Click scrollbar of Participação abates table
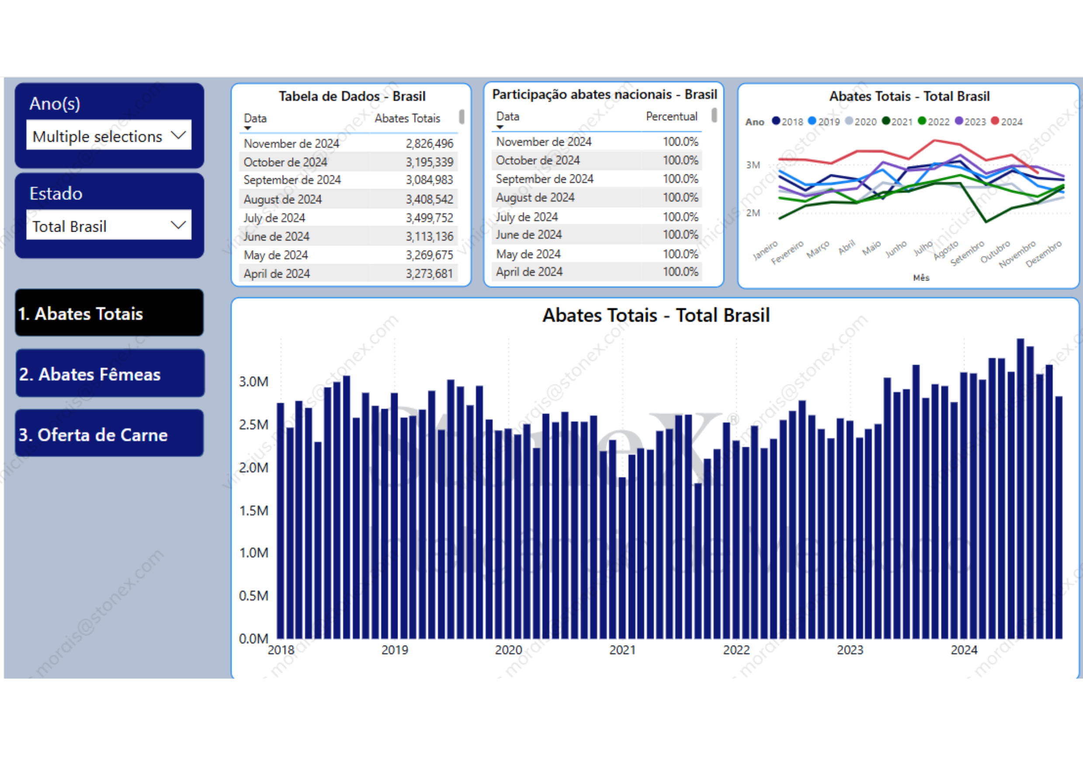Screen dimensions: 1083x764 pos(714,115)
